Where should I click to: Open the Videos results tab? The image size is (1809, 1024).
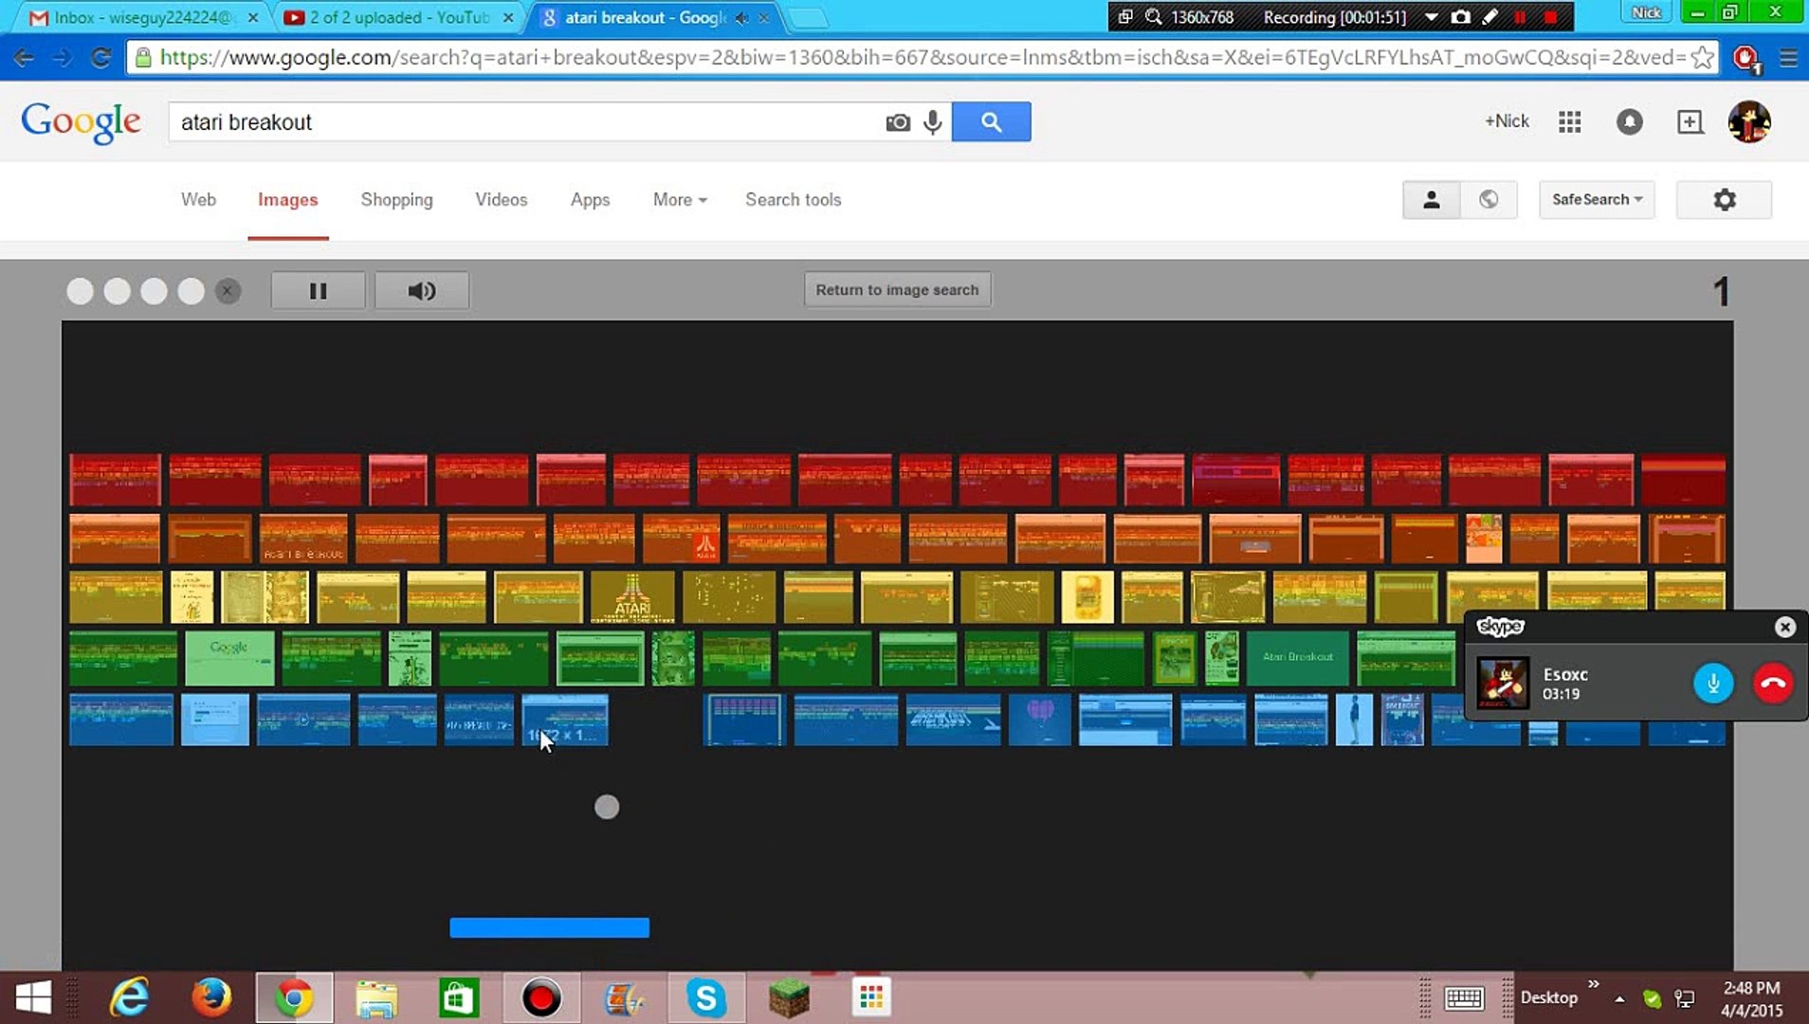tap(501, 199)
